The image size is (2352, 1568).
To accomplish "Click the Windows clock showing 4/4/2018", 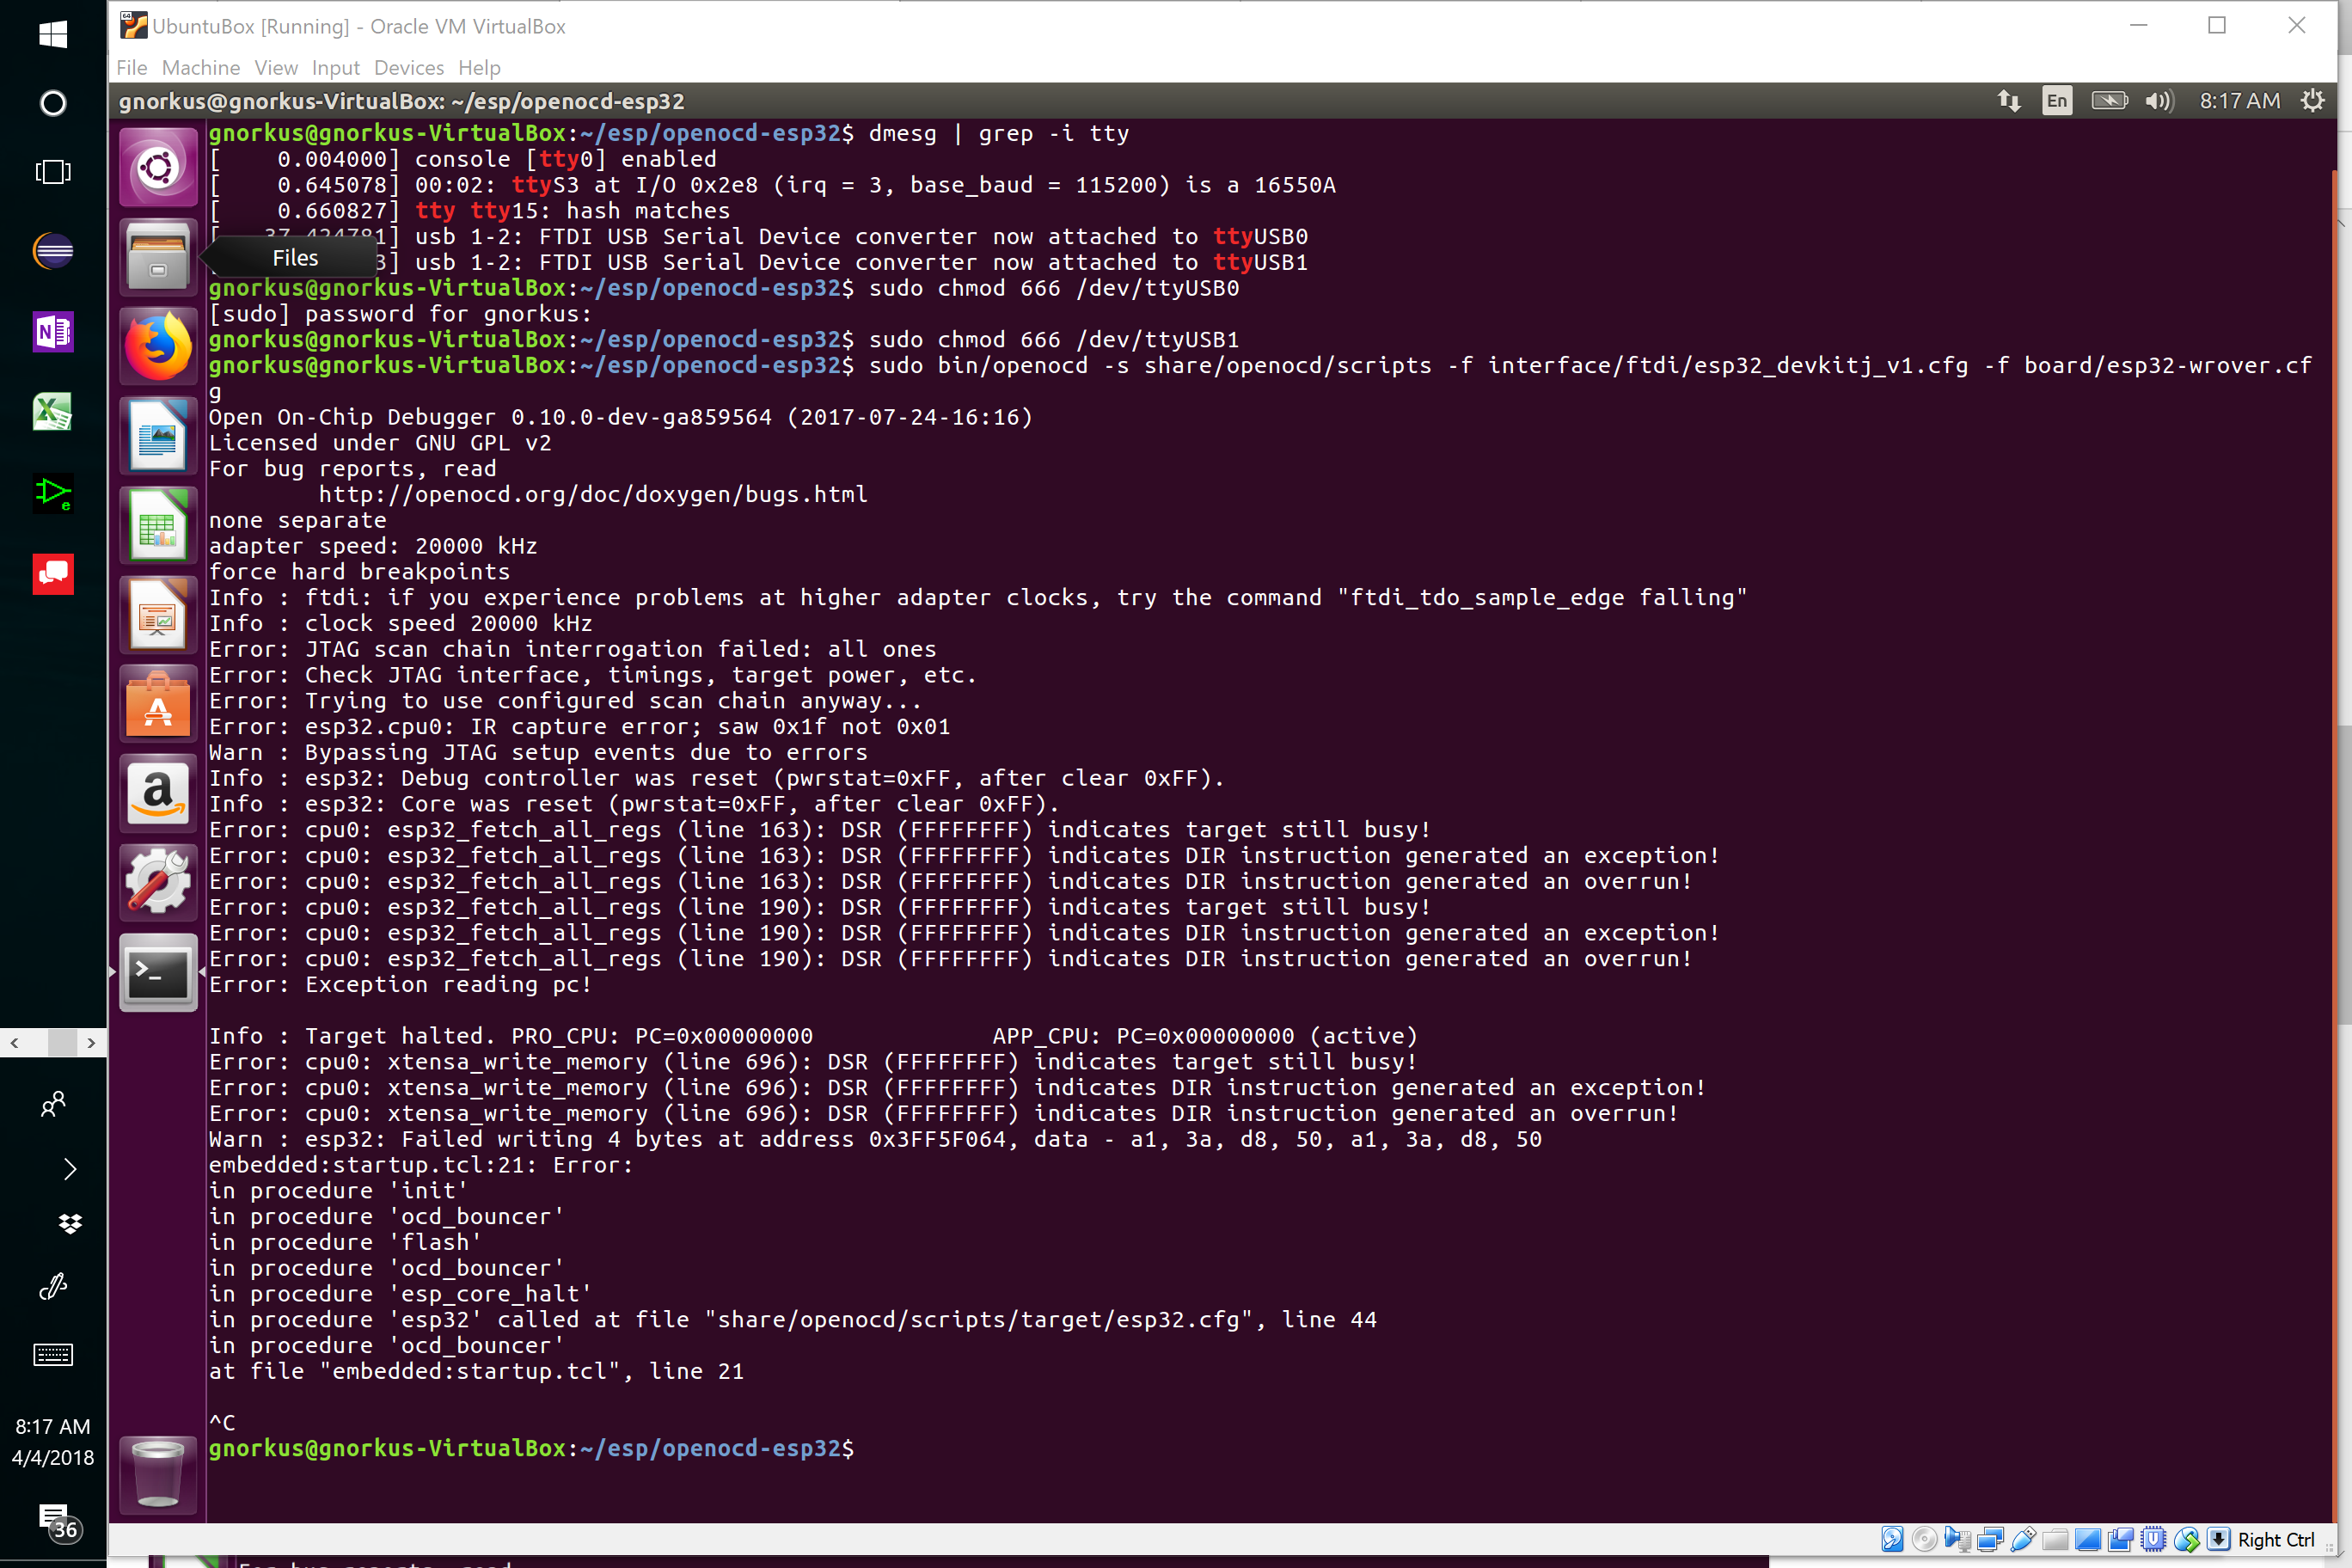I will click(53, 1442).
